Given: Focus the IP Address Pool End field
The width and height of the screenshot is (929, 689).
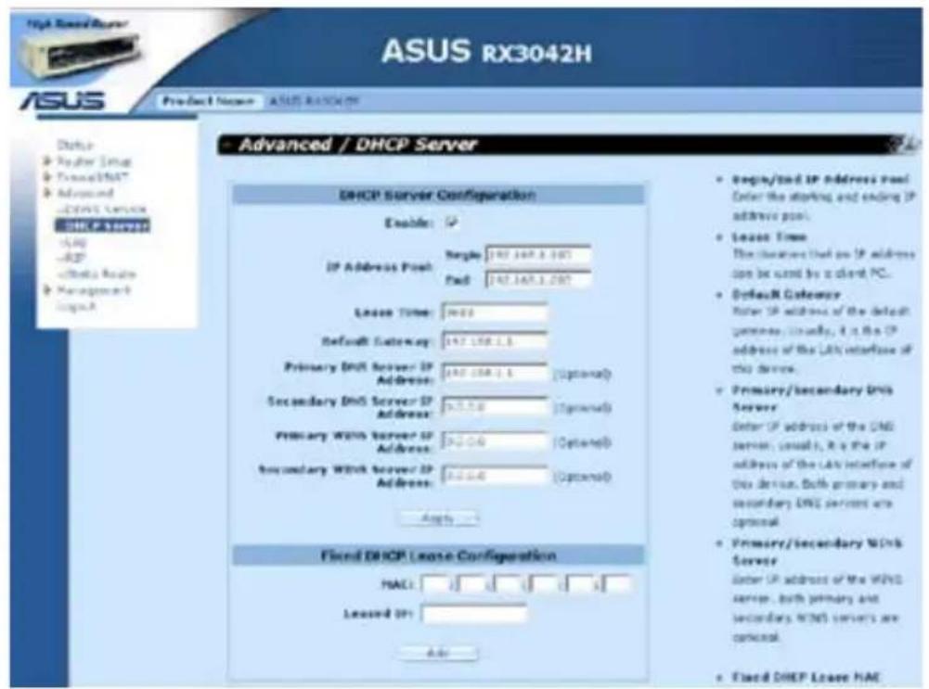Looking at the screenshot, I should [538, 279].
